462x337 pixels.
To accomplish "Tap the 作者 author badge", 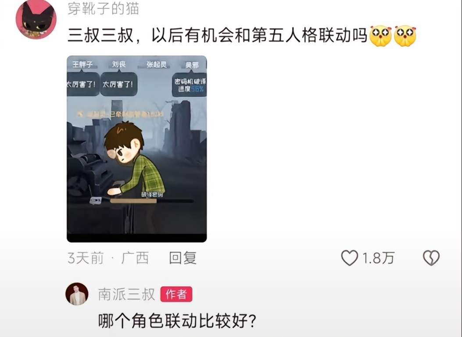I will click(176, 294).
